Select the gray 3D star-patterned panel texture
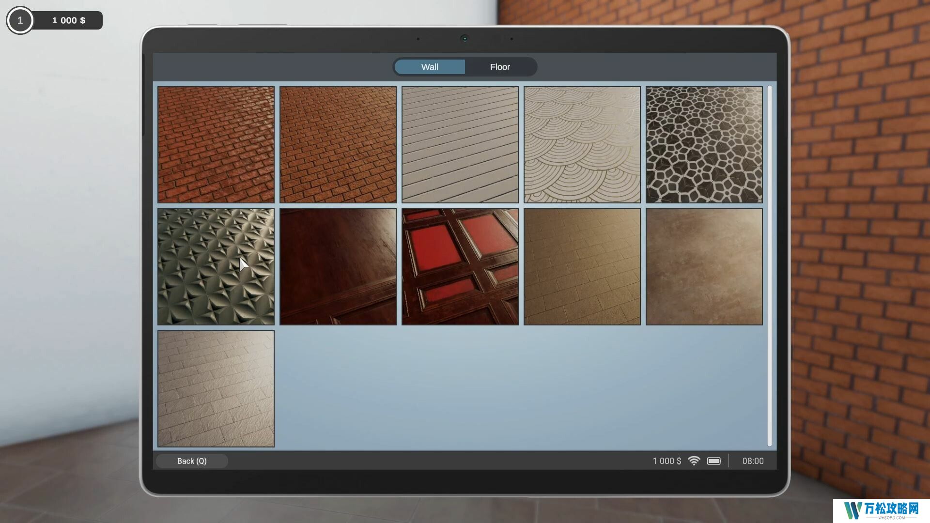The height and width of the screenshot is (523, 930). tap(216, 267)
